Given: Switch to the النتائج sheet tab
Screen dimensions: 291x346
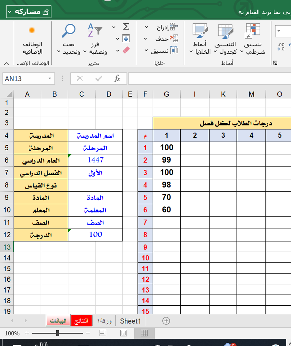Looking at the screenshot, I should pos(81,321).
